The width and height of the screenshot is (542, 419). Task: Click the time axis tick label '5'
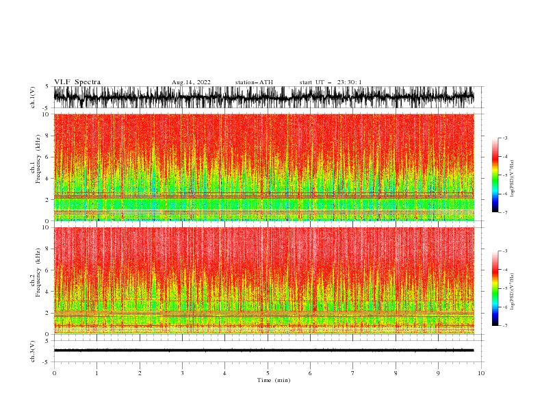[x=268, y=373]
